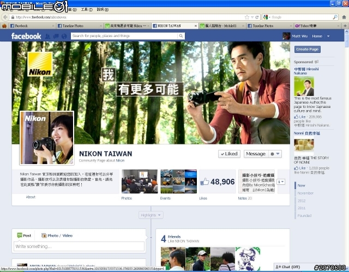The height and width of the screenshot is (272, 349).
Task: Click browser home icon
Action: coord(344,17)
